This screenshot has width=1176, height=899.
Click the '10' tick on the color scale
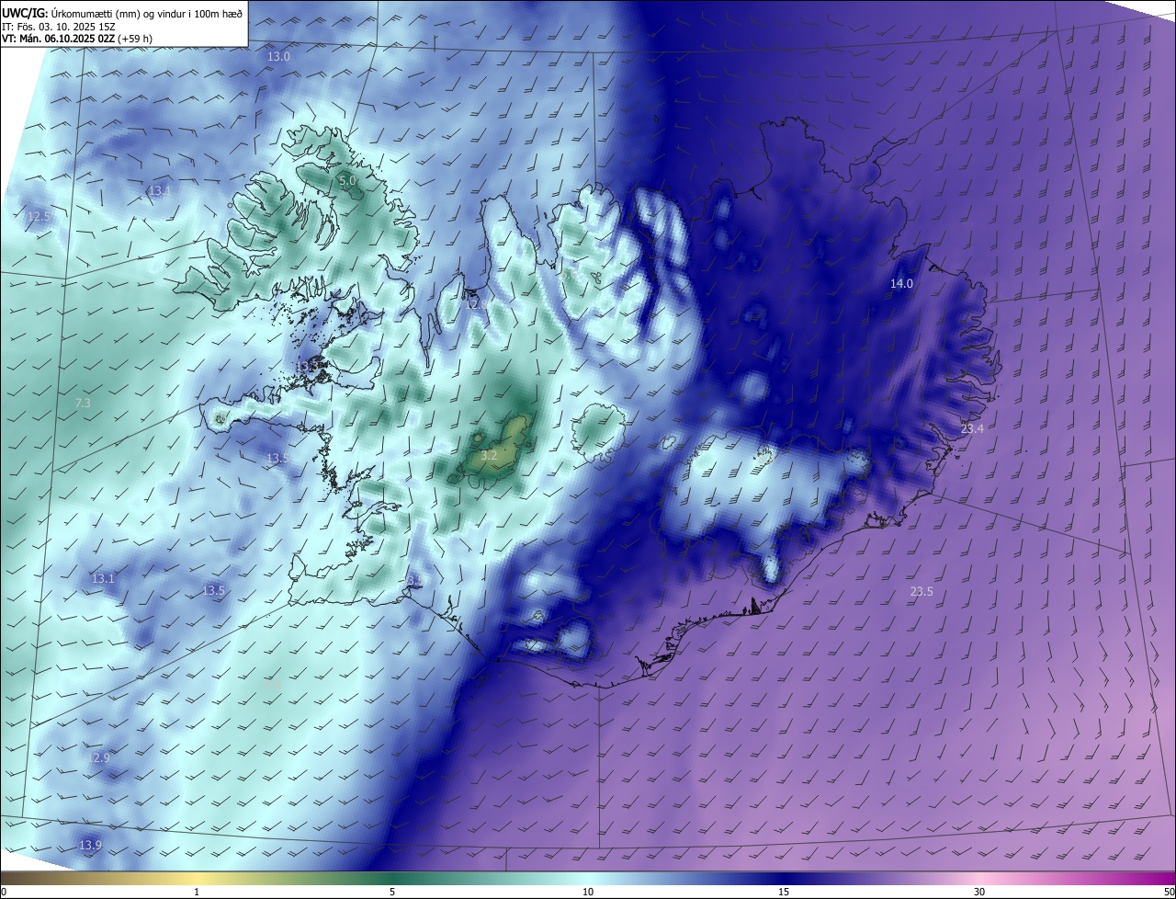click(x=588, y=892)
